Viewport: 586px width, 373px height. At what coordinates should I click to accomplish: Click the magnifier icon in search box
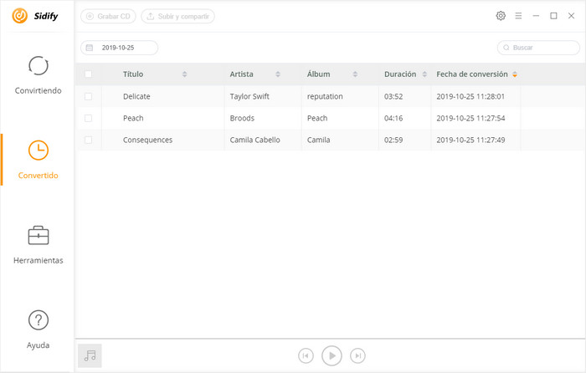[x=506, y=48]
